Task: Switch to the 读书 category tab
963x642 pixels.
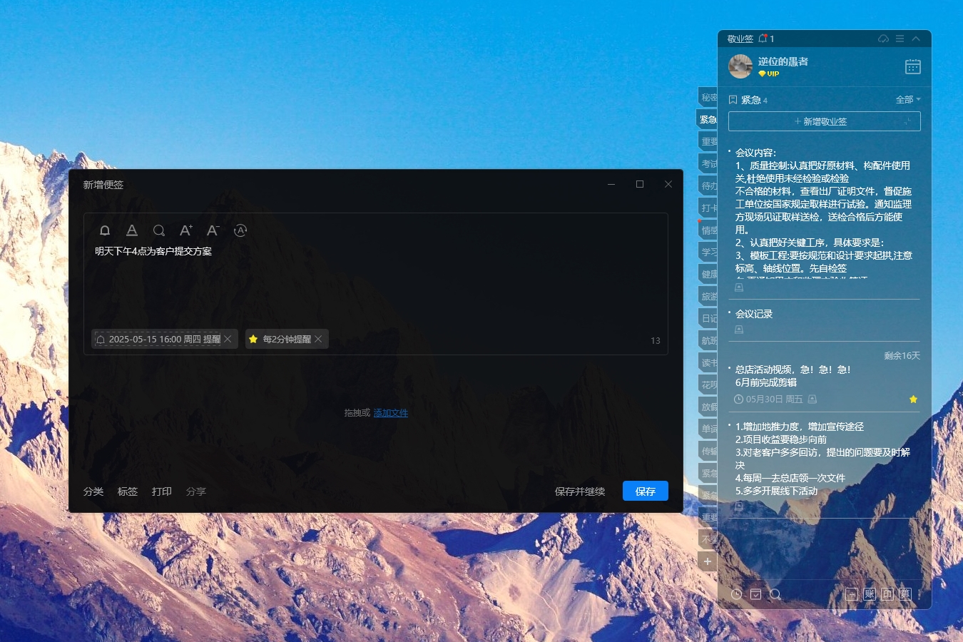Action: click(708, 362)
